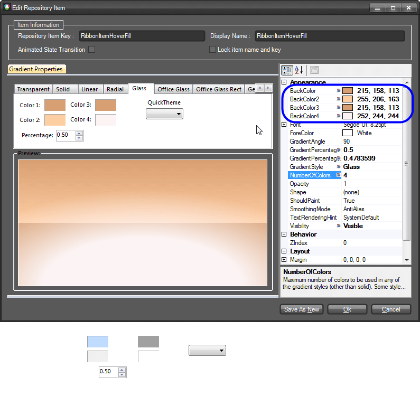Viewport: 420px width, 396px height.
Task: Minimize the Edit Repository Item window
Action: 377,8
